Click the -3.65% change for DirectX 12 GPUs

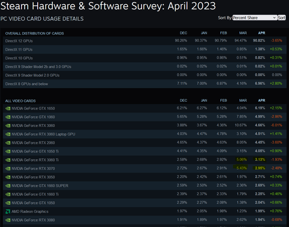coord(276,40)
